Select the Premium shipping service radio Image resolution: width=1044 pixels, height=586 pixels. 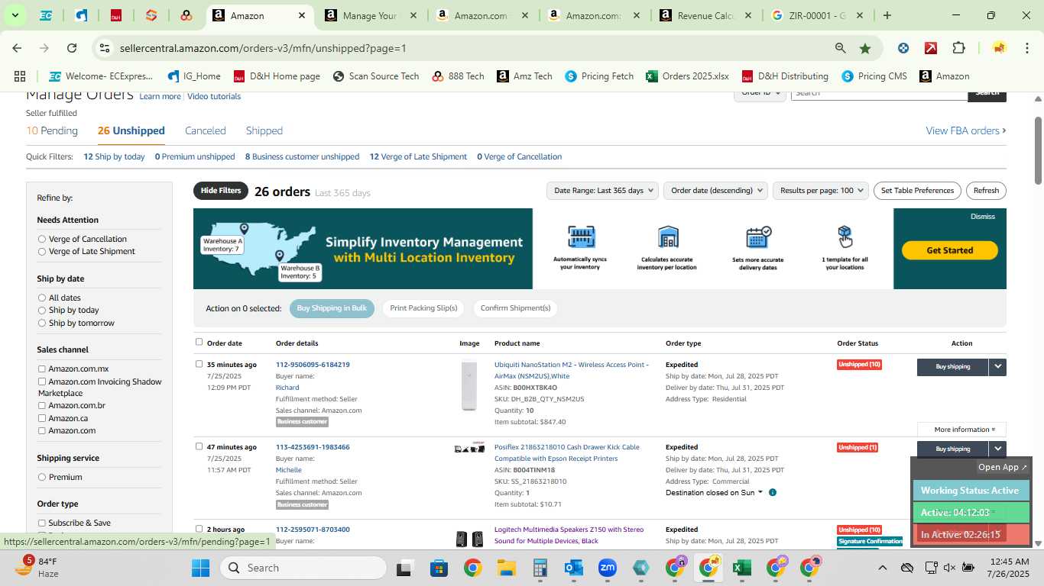pyautogui.click(x=42, y=477)
